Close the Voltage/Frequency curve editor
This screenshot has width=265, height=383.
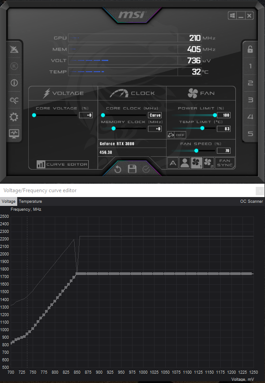(x=260, y=191)
